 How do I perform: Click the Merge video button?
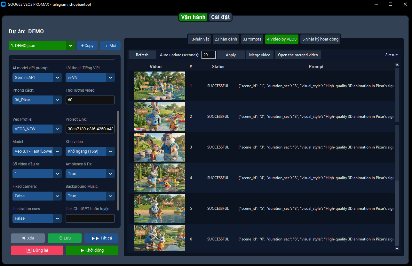coord(259,55)
